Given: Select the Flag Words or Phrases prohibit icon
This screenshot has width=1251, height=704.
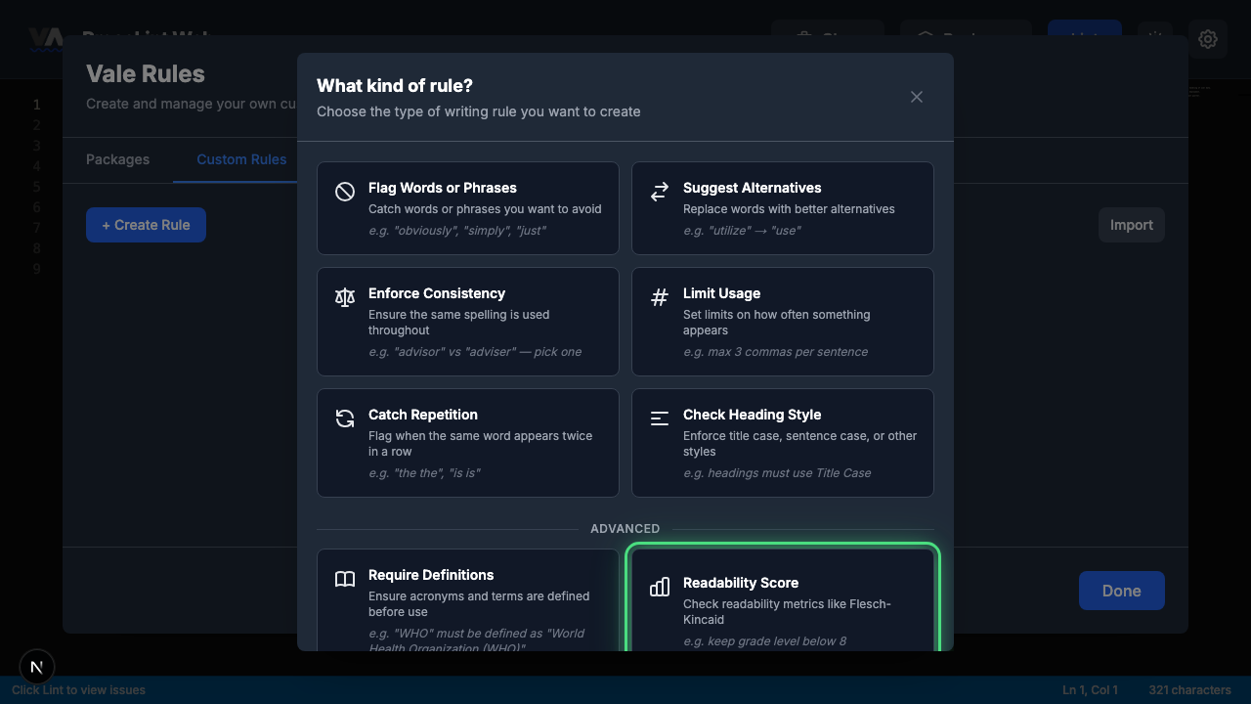Looking at the screenshot, I should 345,192.
